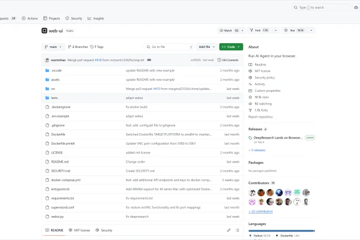Click + 5 releases link
Image resolution: width=360 pixels, height=240 pixels.
tap(257, 150)
